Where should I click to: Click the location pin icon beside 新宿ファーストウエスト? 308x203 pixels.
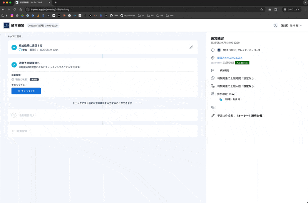click(x=213, y=58)
